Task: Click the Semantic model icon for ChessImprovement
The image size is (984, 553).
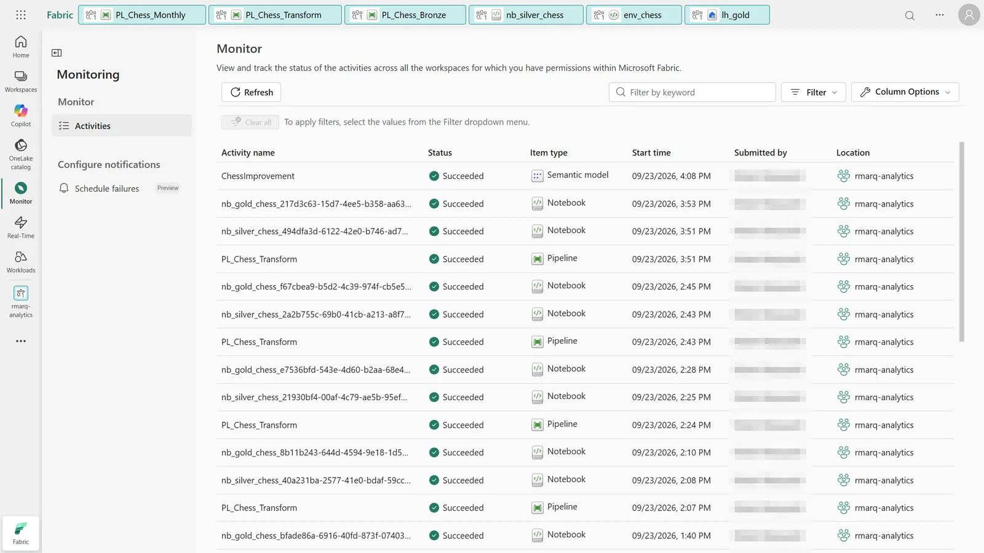Action: click(x=537, y=176)
